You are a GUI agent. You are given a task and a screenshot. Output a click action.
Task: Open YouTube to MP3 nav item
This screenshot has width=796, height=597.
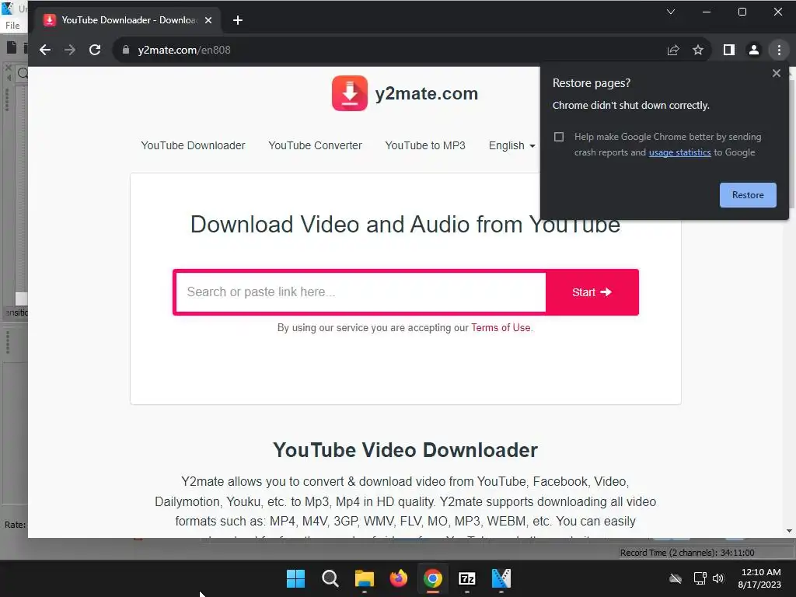(425, 145)
